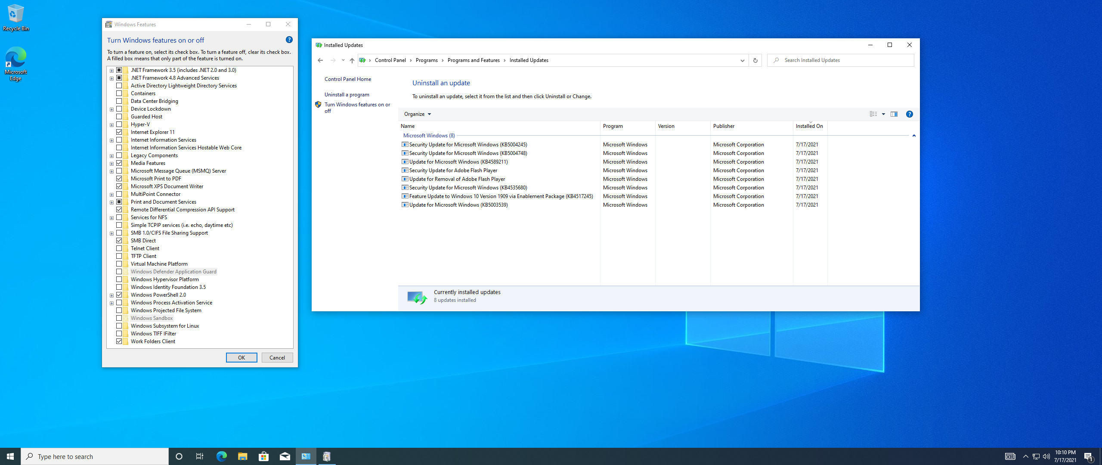This screenshot has width=1102, height=465.
Task: Select Feature Update KB4517245 row
Action: pyautogui.click(x=614, y=196)
